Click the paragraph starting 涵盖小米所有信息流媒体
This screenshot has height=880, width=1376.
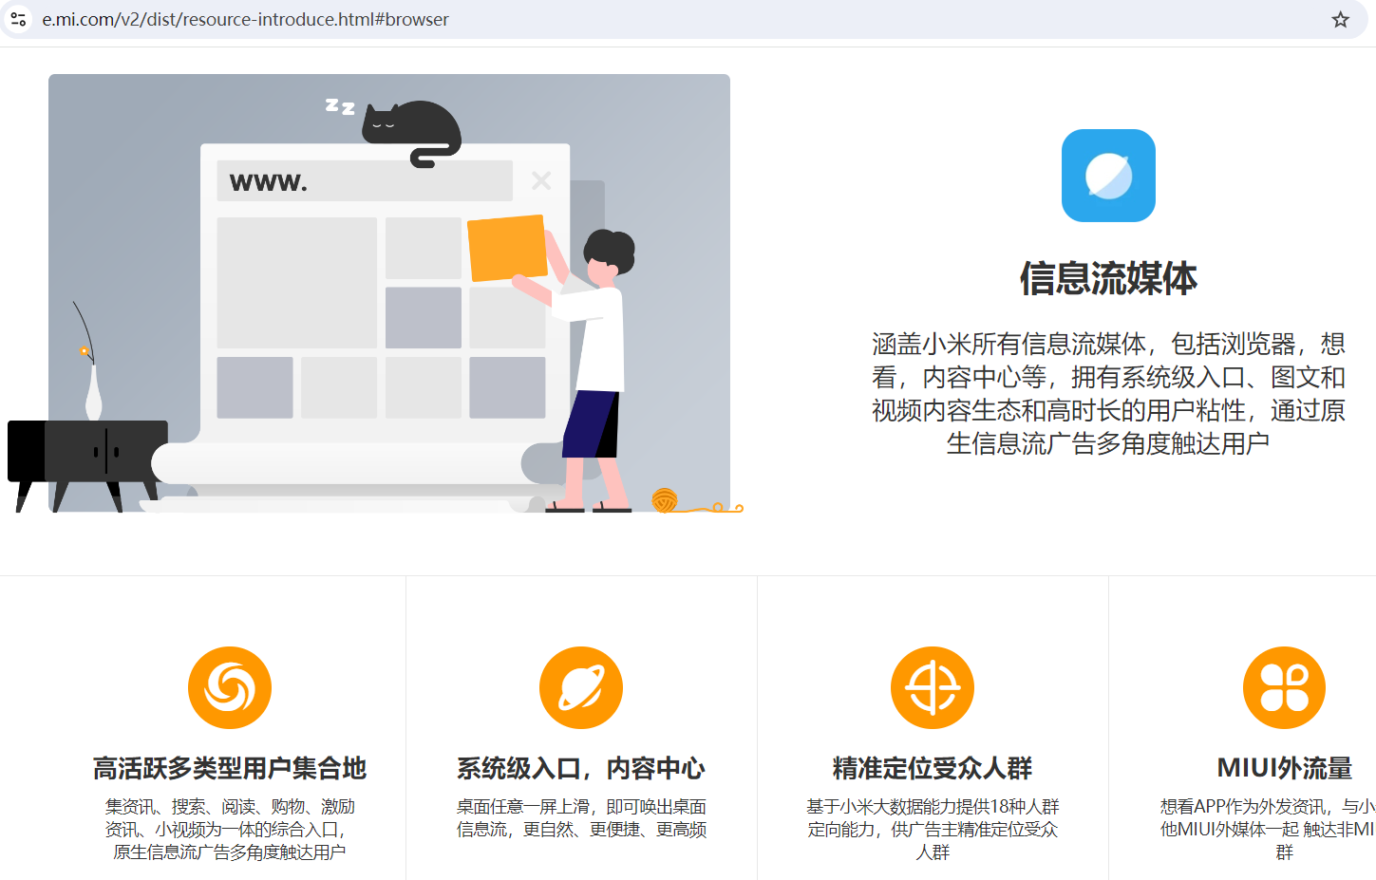(x=1108, y=393)
